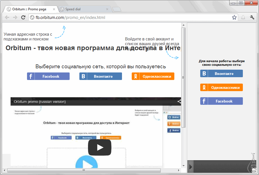
Task: Click the address bar URL field
Action: pyautogui.click(x=133, y=18)
